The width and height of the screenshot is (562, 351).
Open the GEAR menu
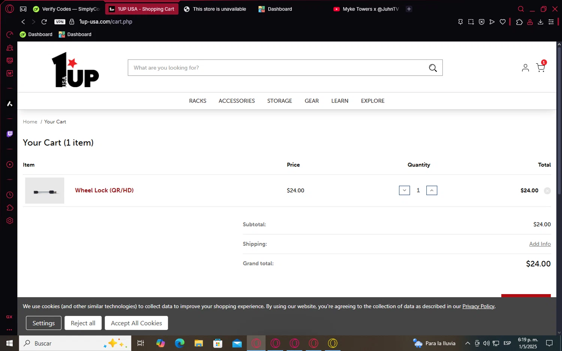[312, 101]
